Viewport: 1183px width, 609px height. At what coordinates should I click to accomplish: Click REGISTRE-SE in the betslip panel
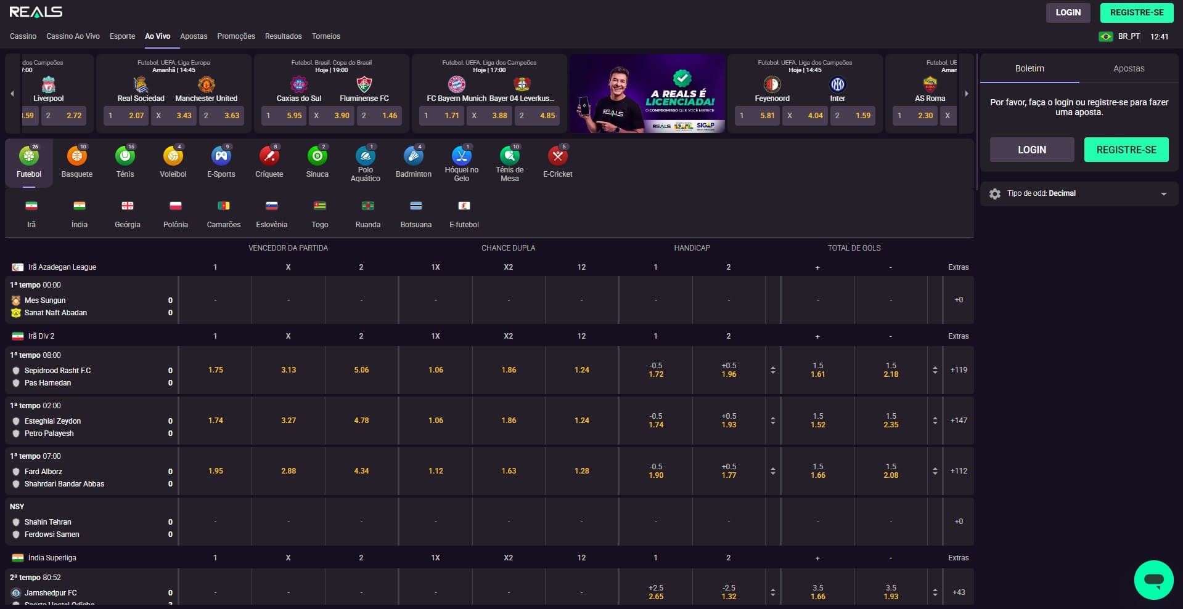coord(1126,150)
